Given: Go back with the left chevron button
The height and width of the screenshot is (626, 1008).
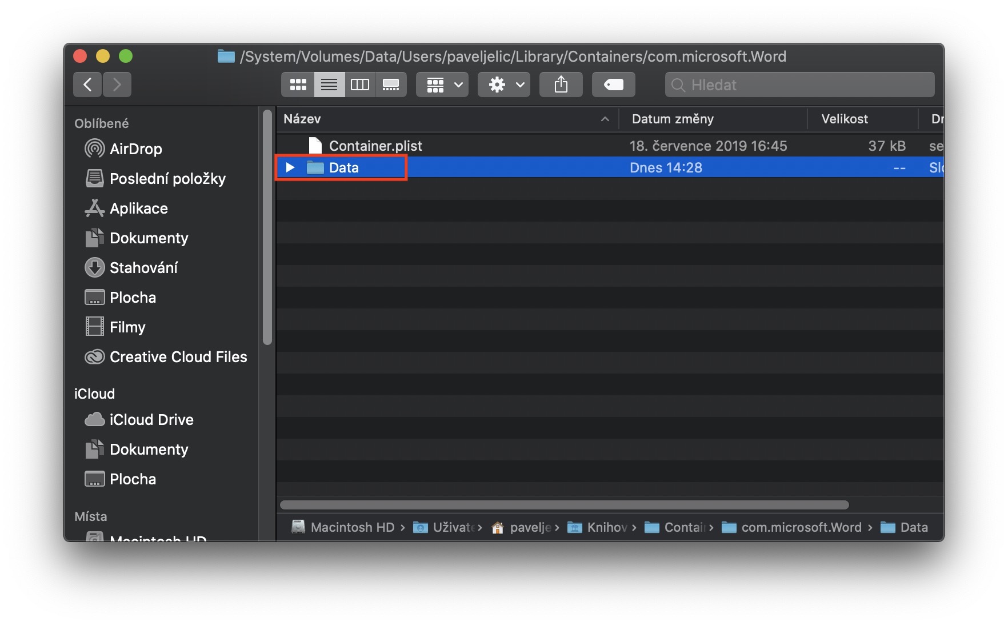Looking at the screenshot, I should (x=87, y=85).
